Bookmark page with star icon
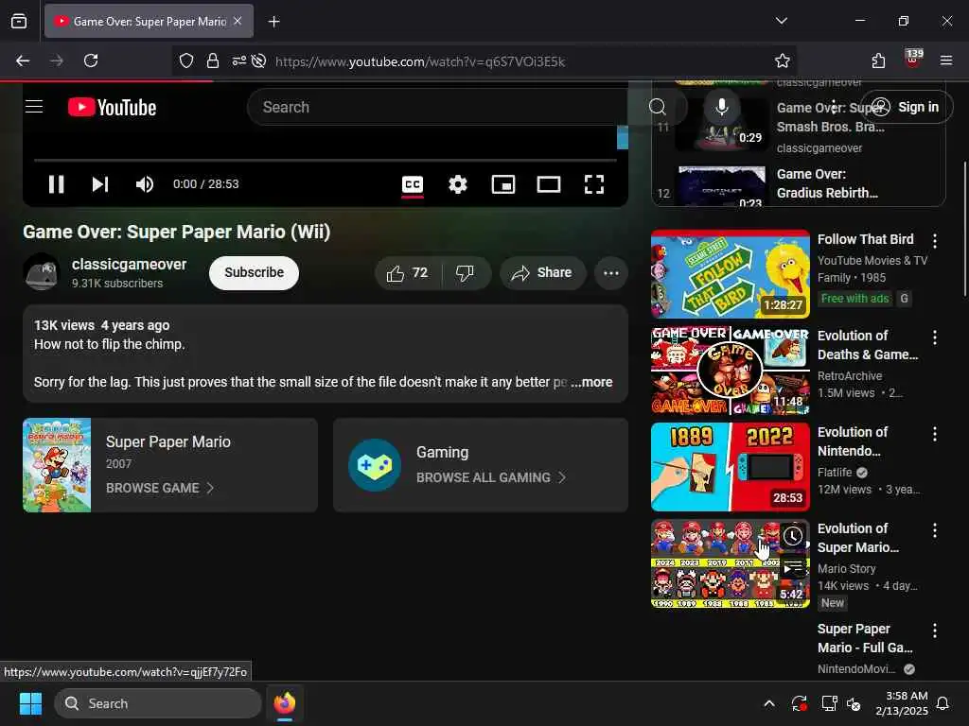969x726 pixels. coord(782,61)
